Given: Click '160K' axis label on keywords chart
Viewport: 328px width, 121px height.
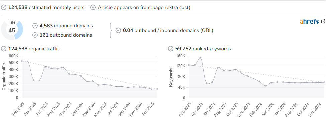Looking at the screenshot, I should click(x=181, y=56).
